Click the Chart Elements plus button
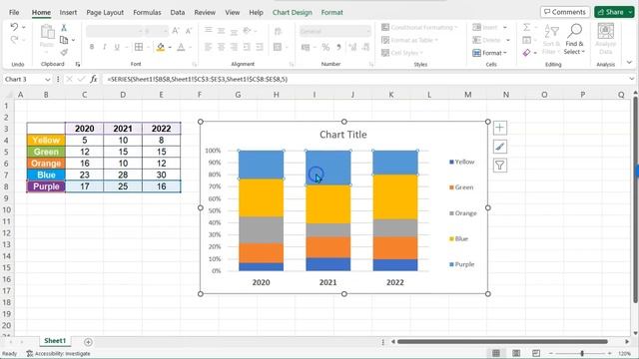639x359 pixels. point(500,128)
